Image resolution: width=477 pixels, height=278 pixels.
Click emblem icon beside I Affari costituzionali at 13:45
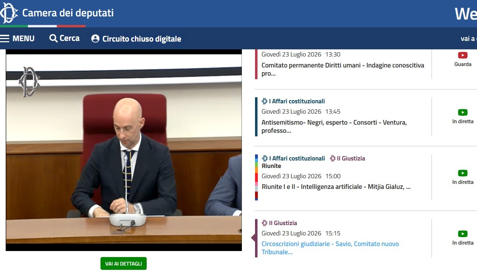(x=265, y=101)
